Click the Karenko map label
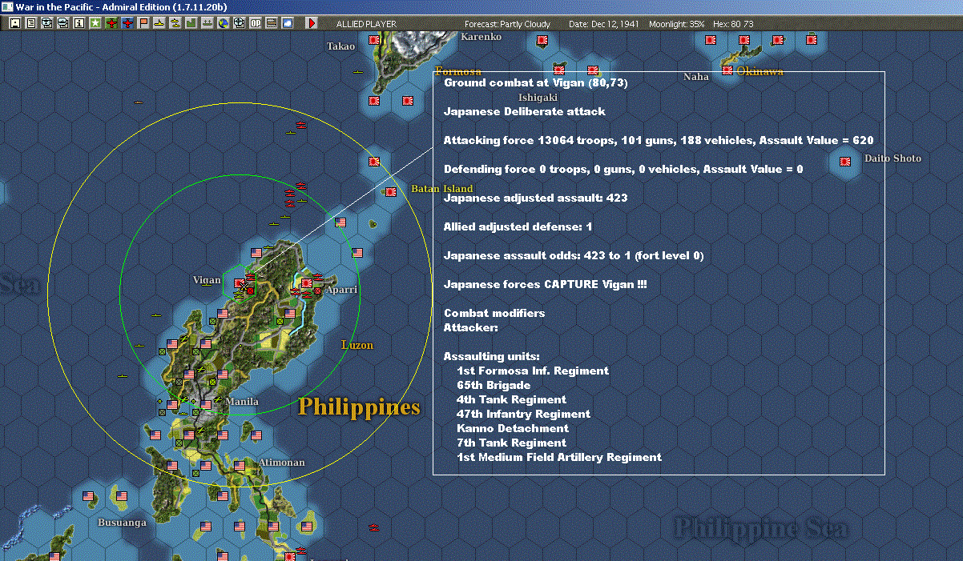This screenshot has width=963, height=561. tap(481, 37)
